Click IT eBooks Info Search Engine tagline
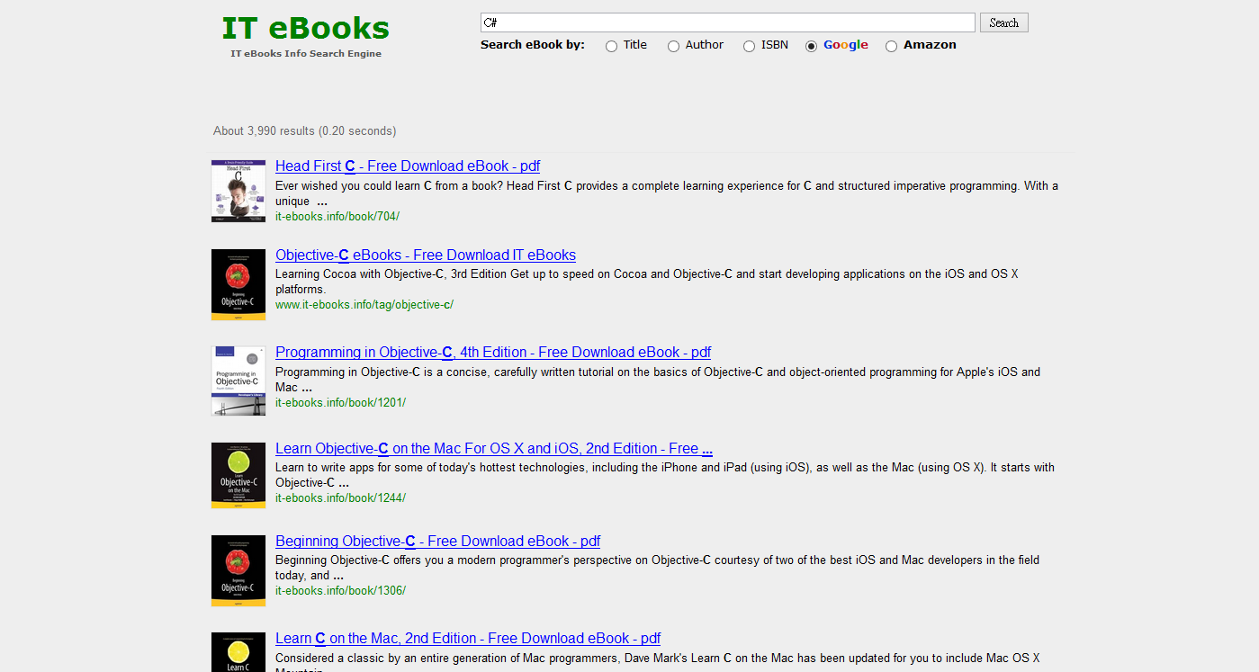This screenshot has height=672, width=1259. tap(306, 54)
